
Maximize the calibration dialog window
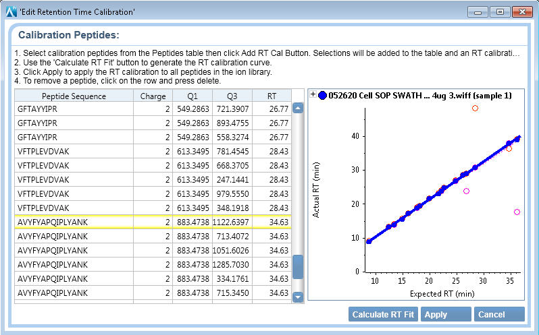click(x=500, y=11)
